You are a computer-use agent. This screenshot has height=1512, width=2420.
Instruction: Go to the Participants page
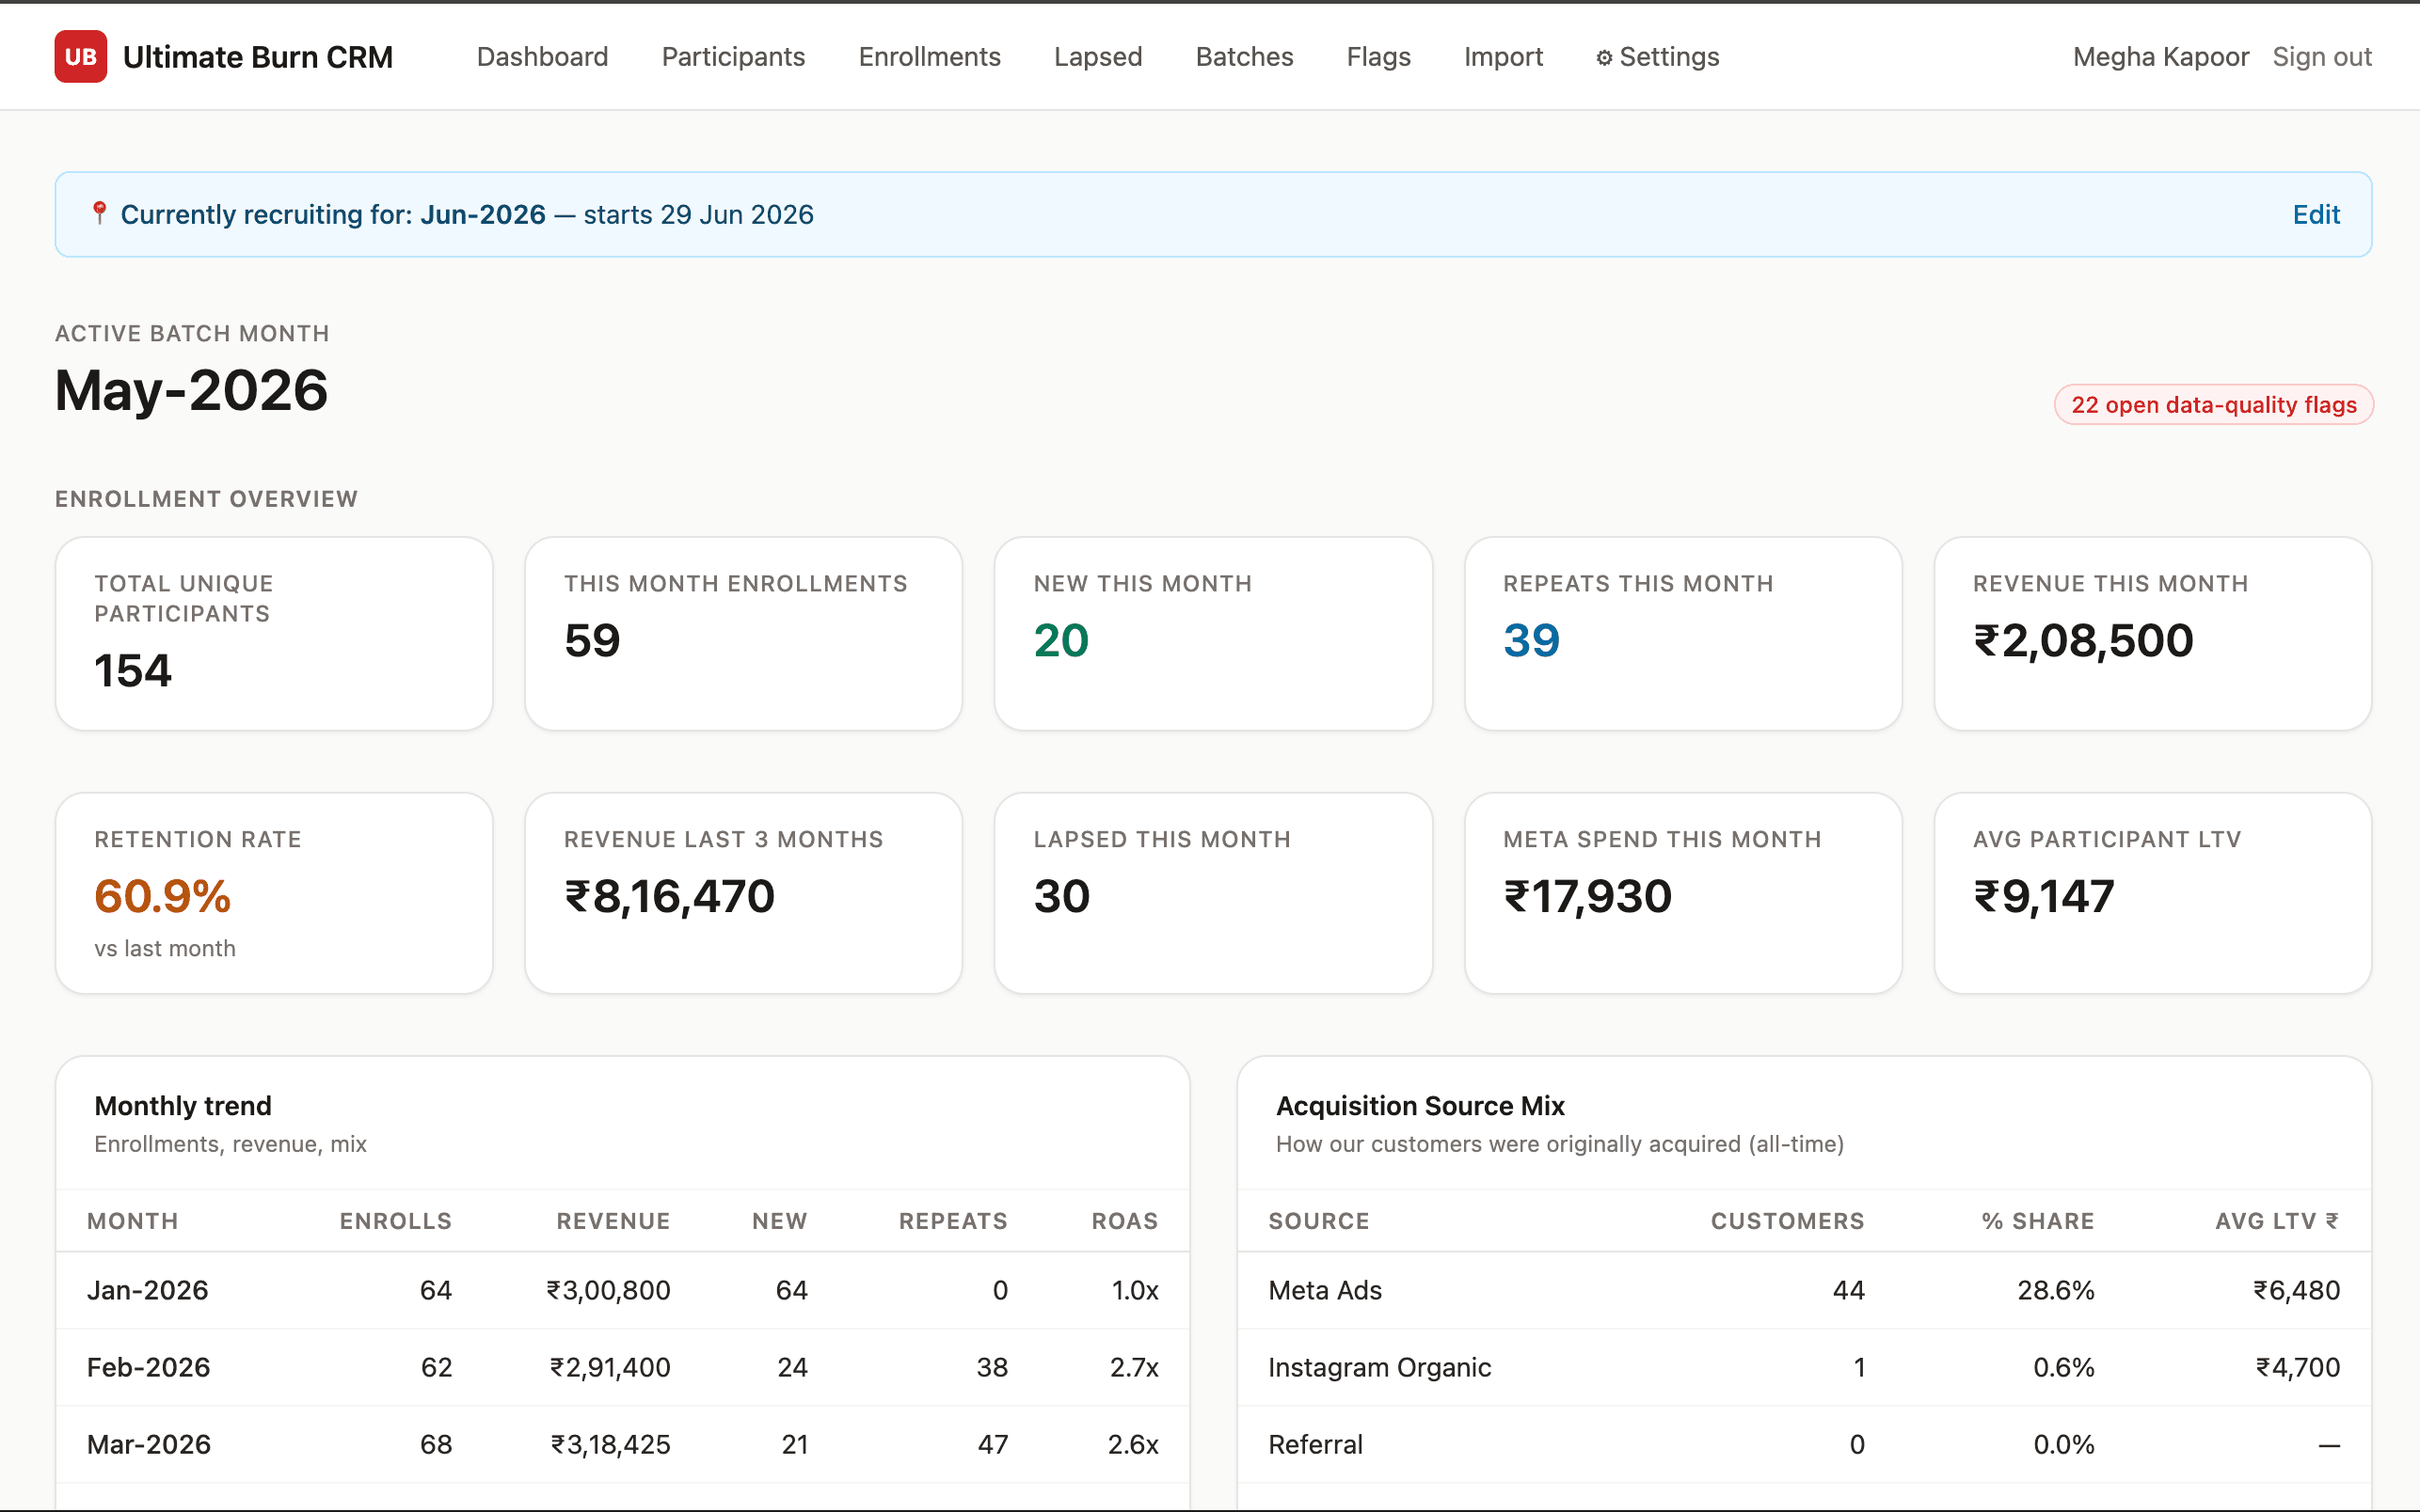(733, 57)
